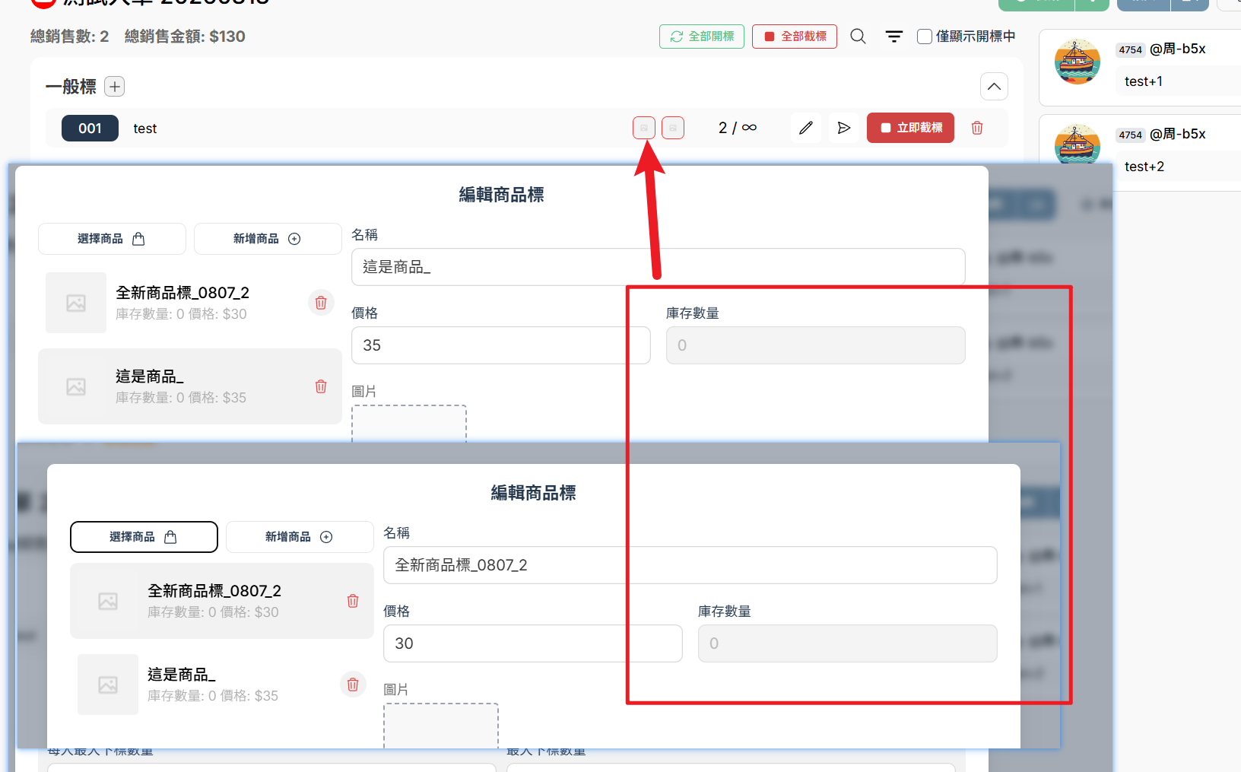Add a new tag with the plus icon
1241x772 pixels.
click(114, 86)
